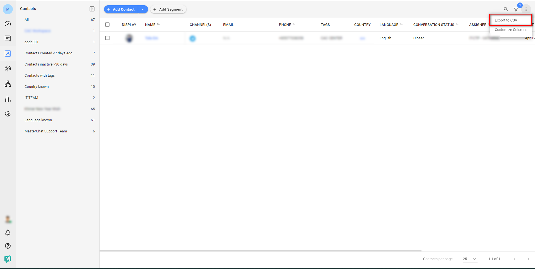The image size is (535, 269).
Task: Click the Add Segment button
Action: click(x=168, y=9)
